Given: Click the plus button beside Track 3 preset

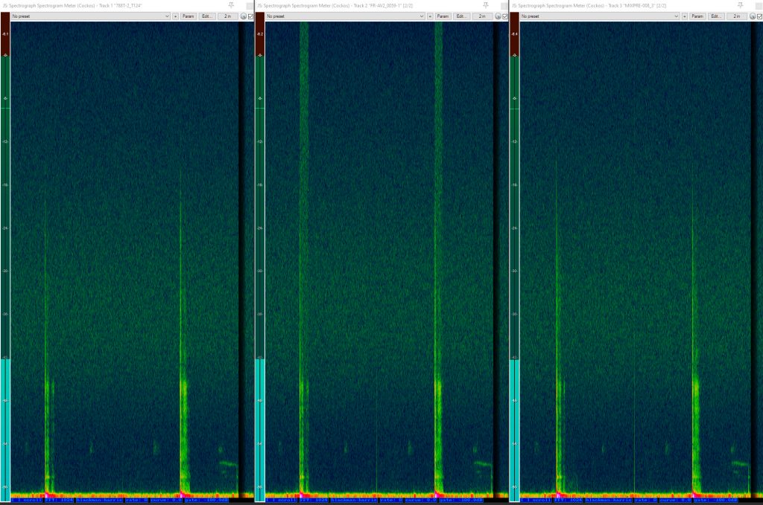Looking at the screenshot, I should [685, 16].
